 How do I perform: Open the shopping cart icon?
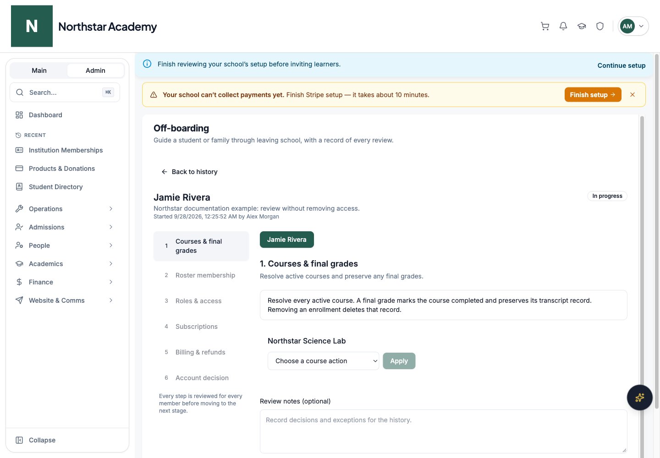tap(545, 26)
